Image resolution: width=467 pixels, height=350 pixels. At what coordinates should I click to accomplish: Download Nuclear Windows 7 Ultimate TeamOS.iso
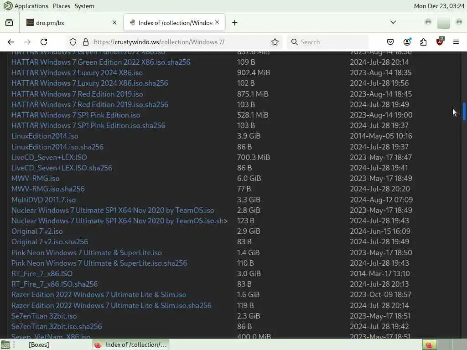(x=113, y=210)
